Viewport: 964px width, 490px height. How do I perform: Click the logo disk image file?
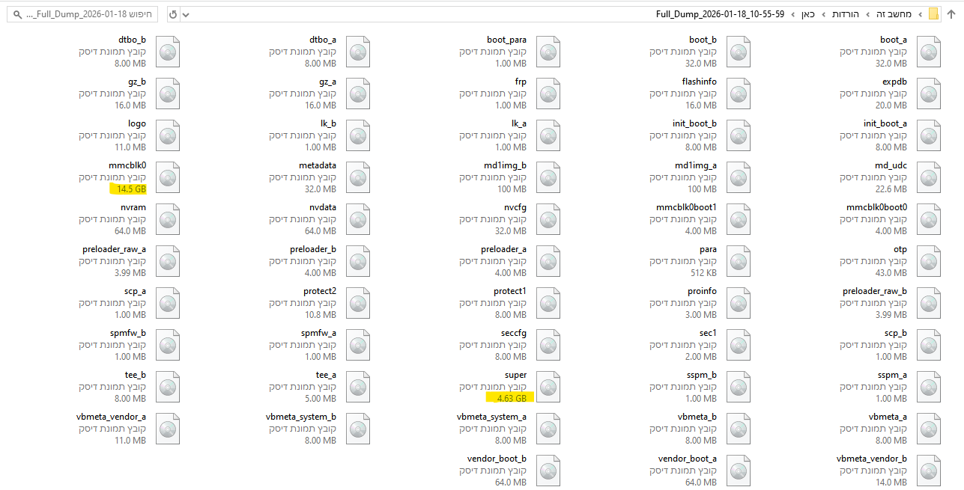tap(168, 135)
